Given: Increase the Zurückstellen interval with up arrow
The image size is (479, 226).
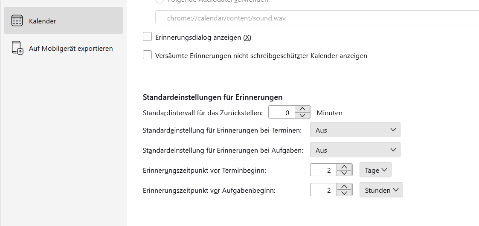Looking at the screenshot, I should (302, 109).
